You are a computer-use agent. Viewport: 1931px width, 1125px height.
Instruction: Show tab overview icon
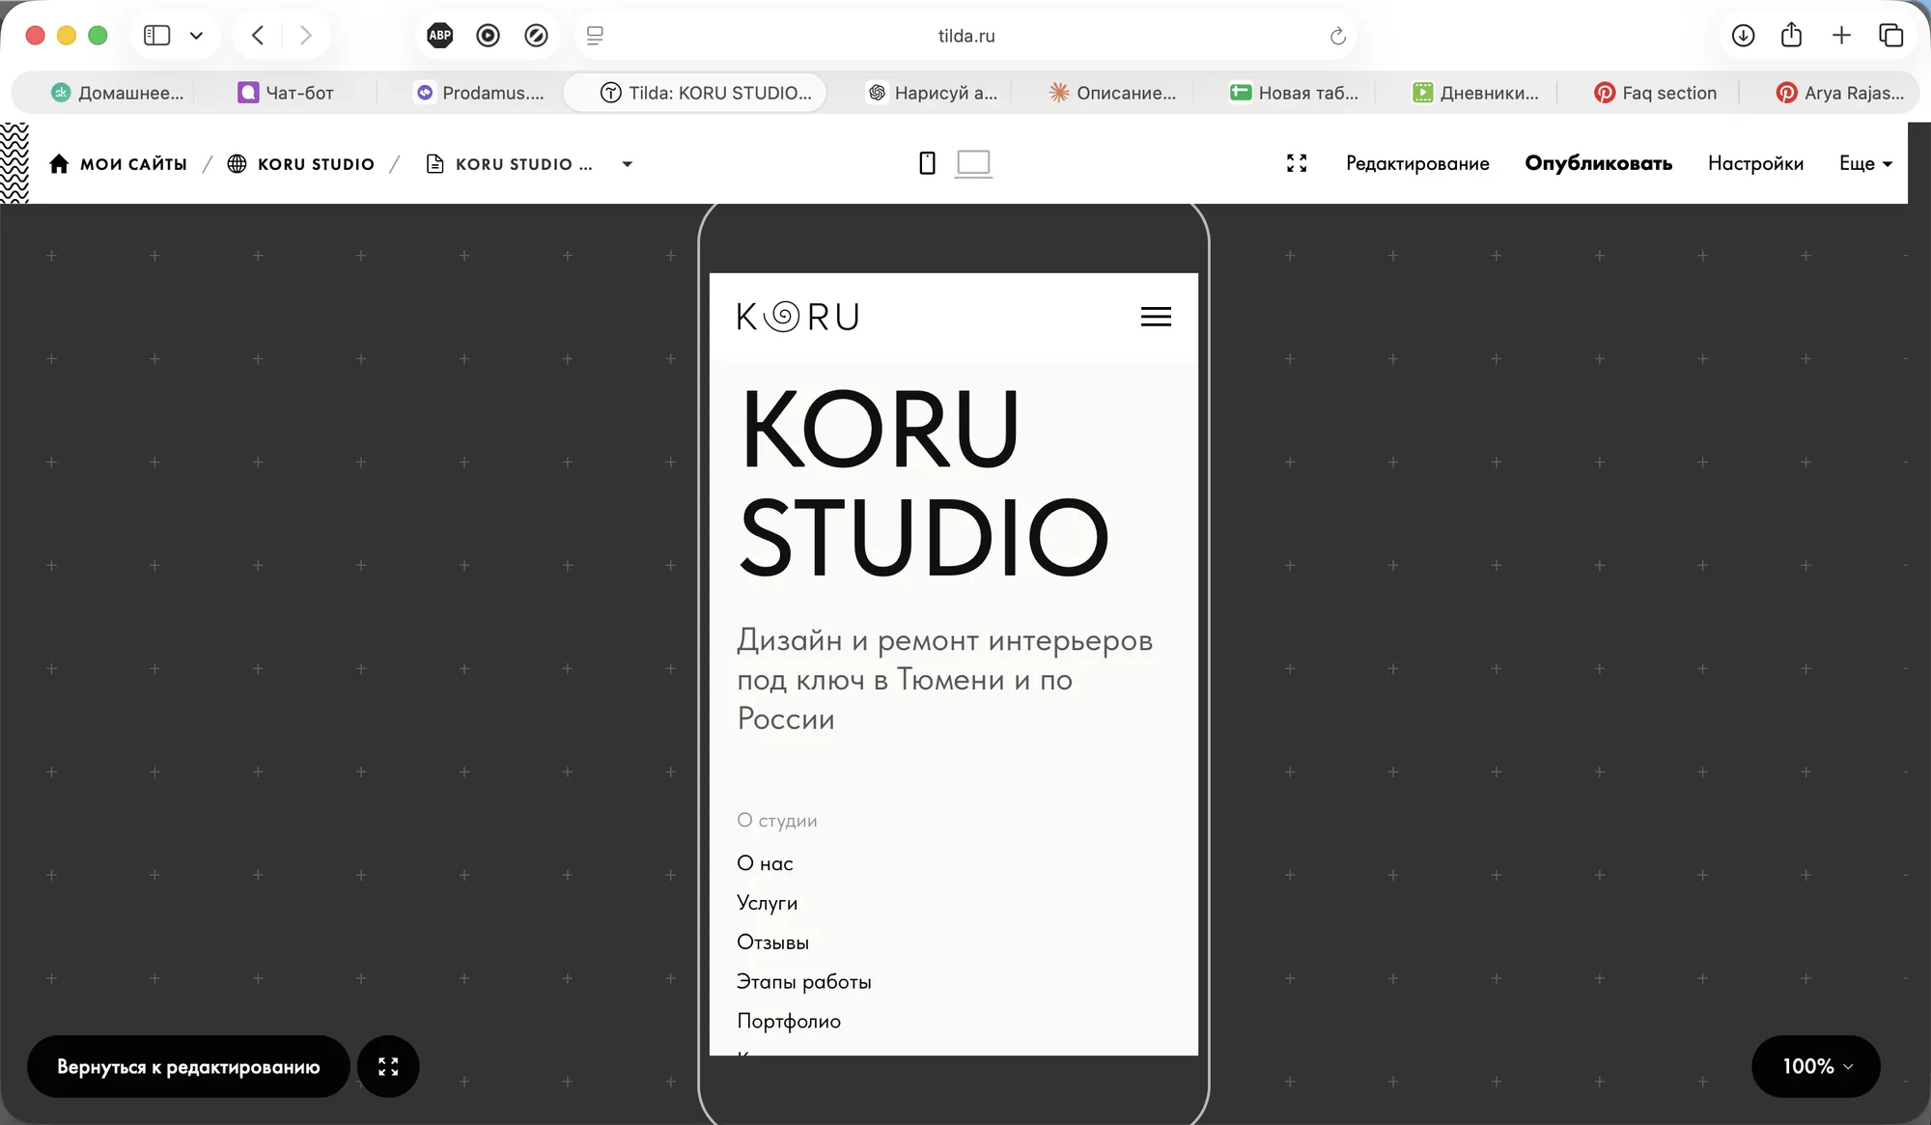pyautogui.click(x=1890, y=36)
